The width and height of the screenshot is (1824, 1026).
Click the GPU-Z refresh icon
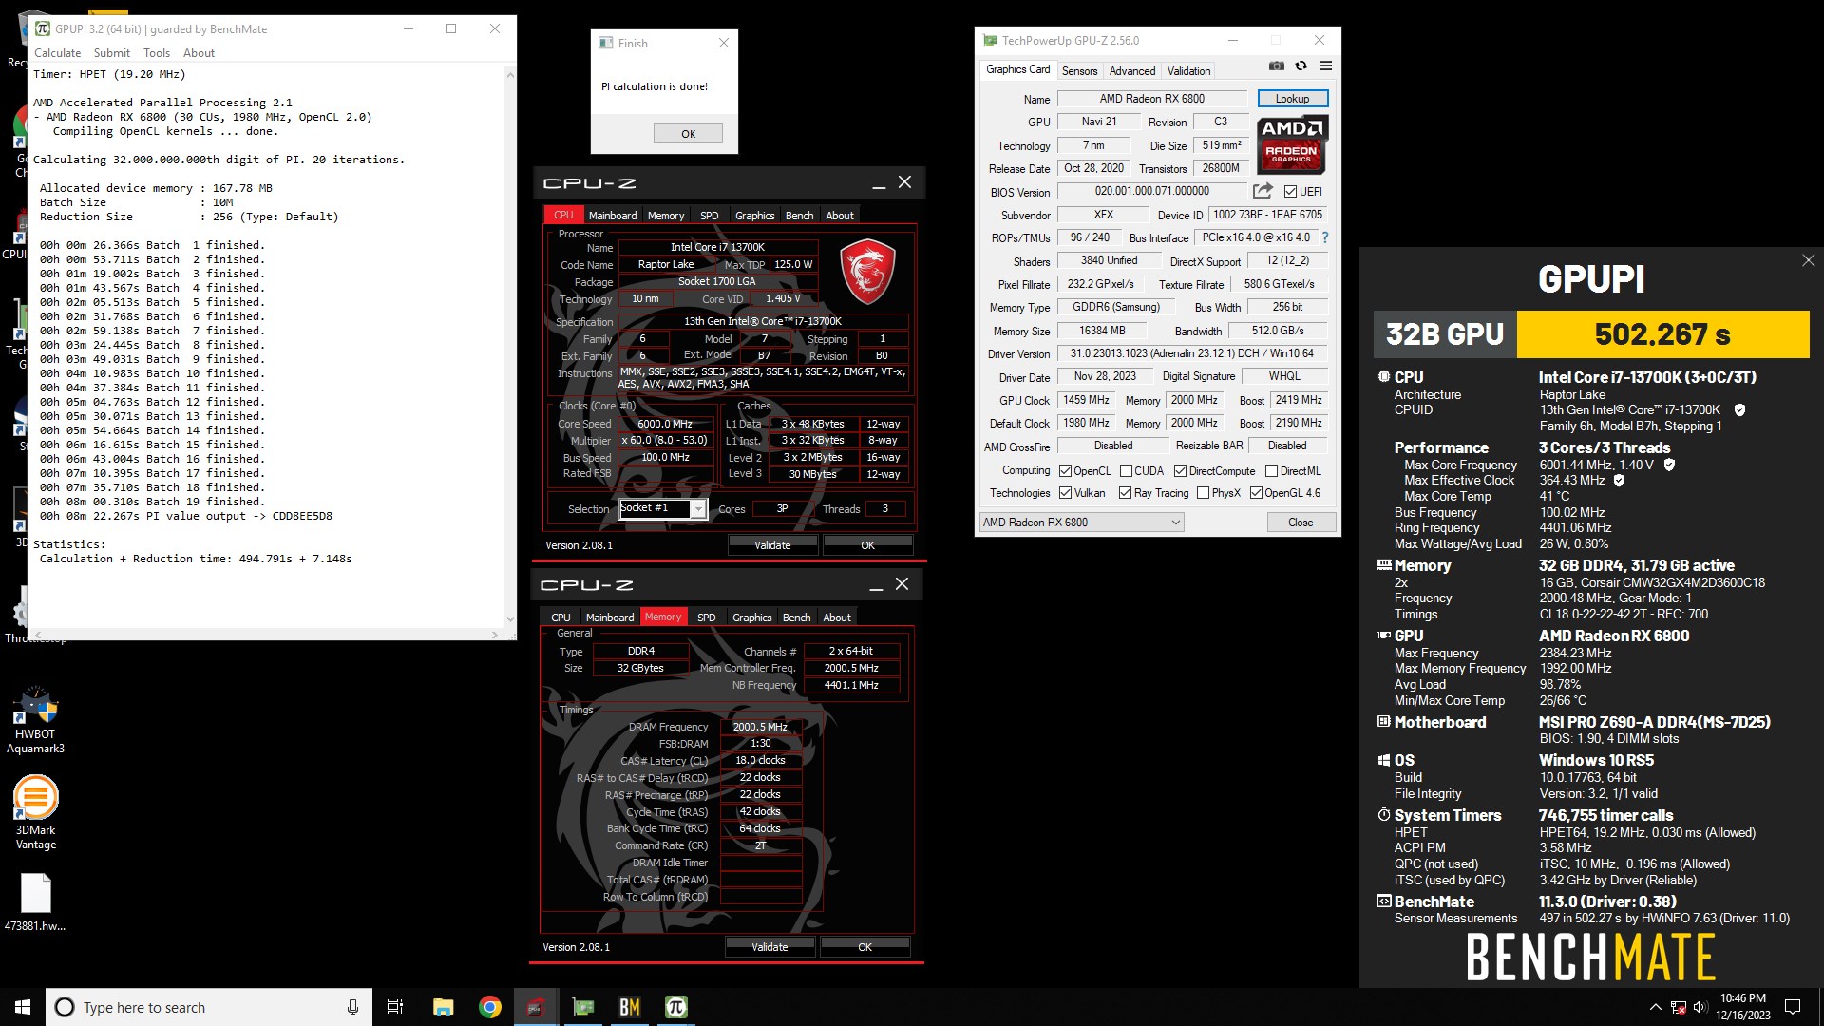pos(1301,66)
